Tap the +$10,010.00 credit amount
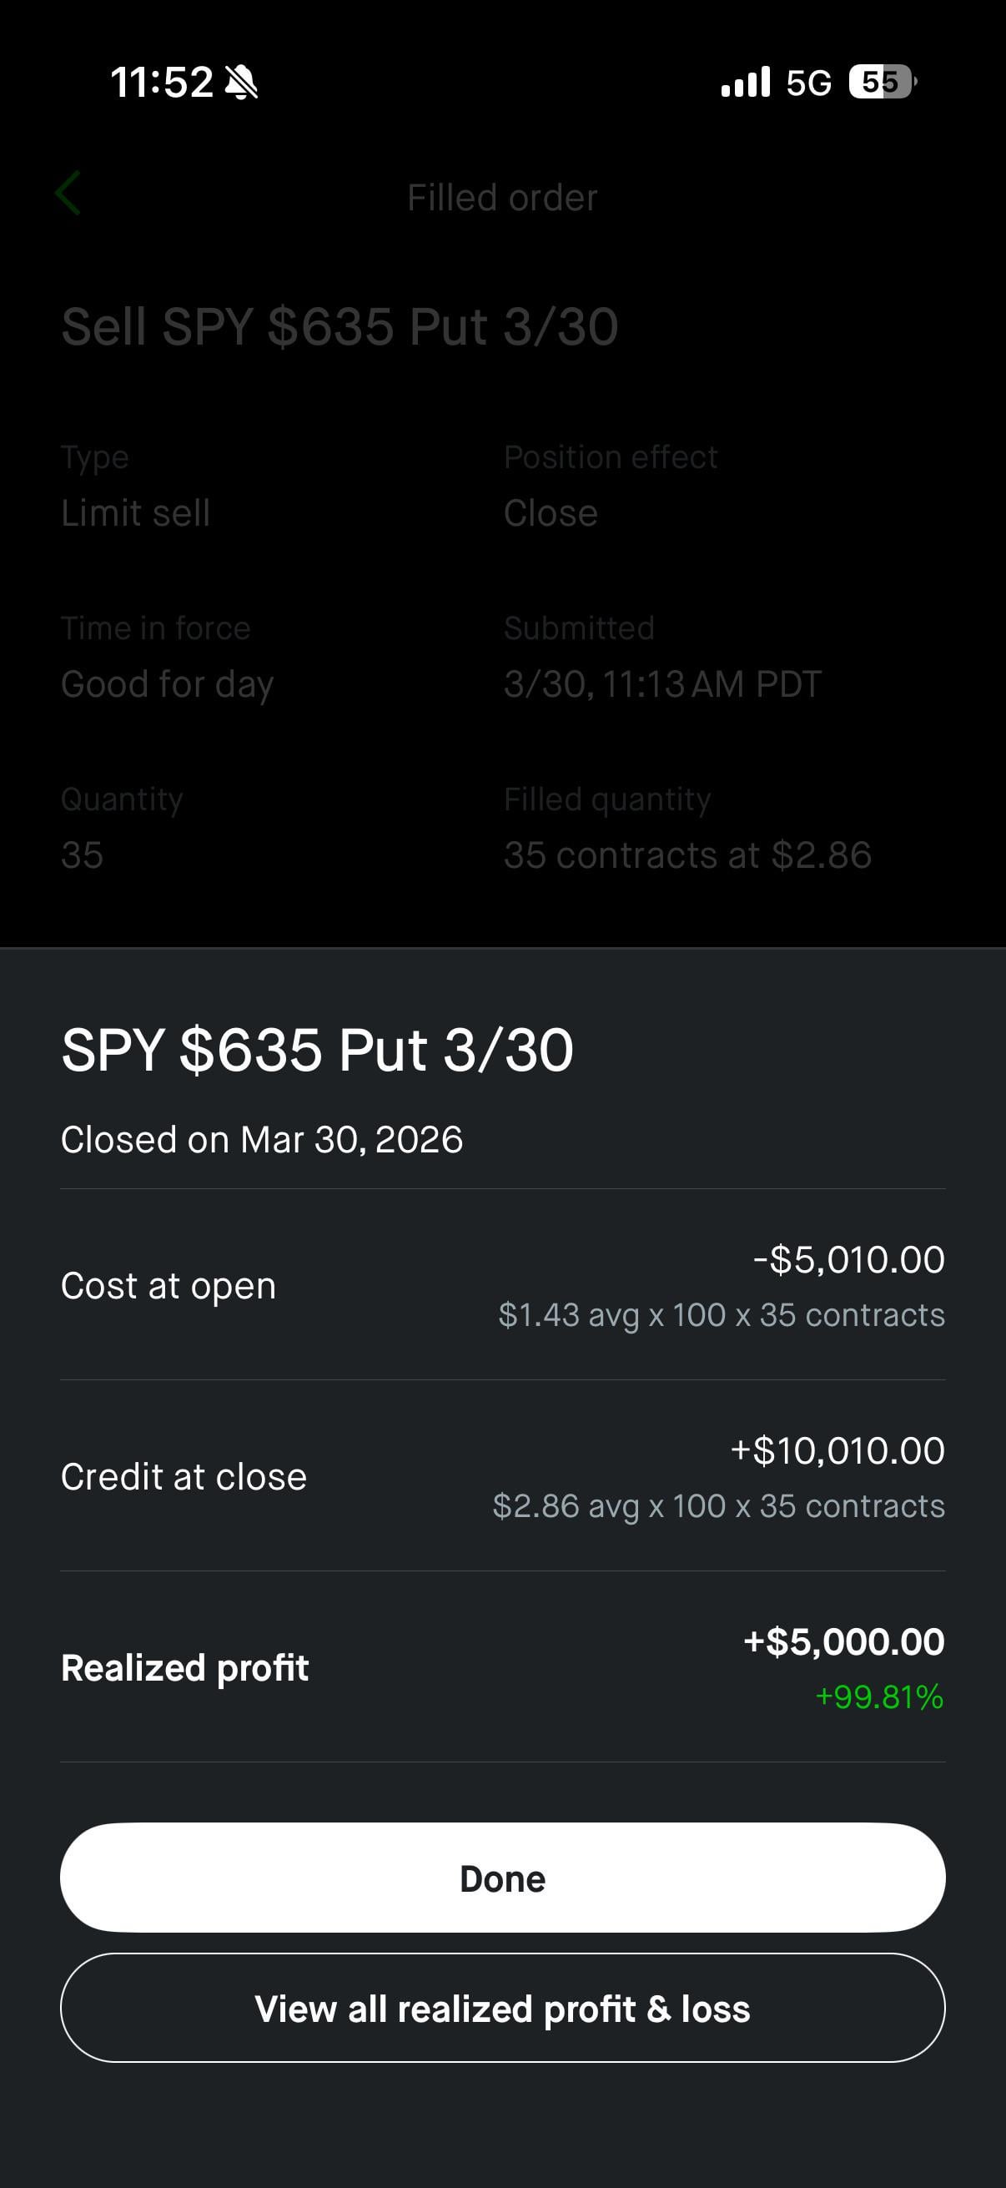The image size is (1006, 2188). (837, 1450)
